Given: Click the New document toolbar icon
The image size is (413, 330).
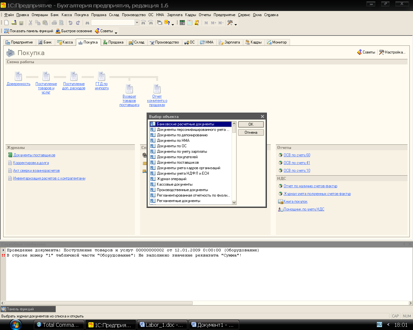Looking at the screenshot, I should (6, 23).
